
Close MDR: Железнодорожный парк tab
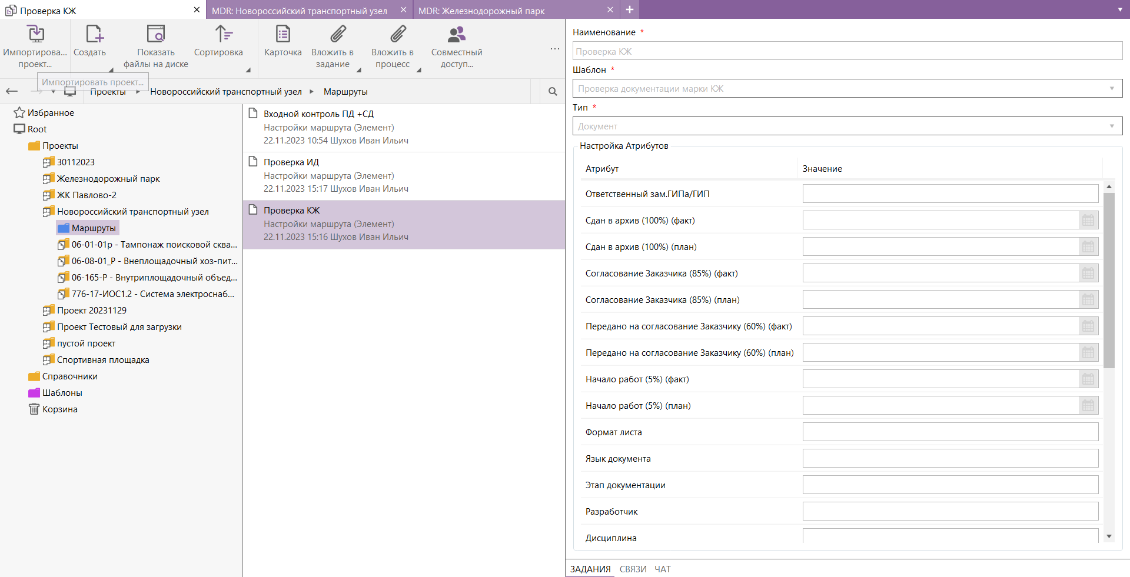coord(610,10)
